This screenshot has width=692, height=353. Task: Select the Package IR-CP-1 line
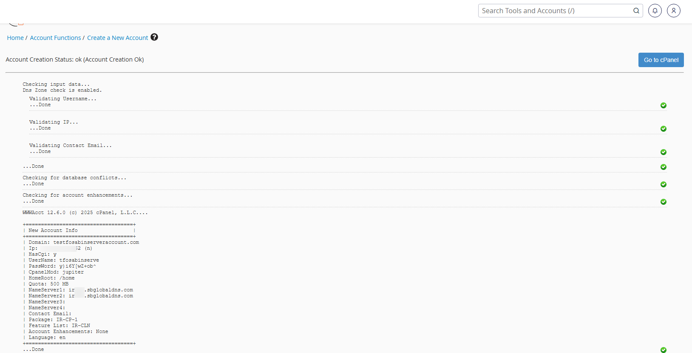tap(53, 320)
